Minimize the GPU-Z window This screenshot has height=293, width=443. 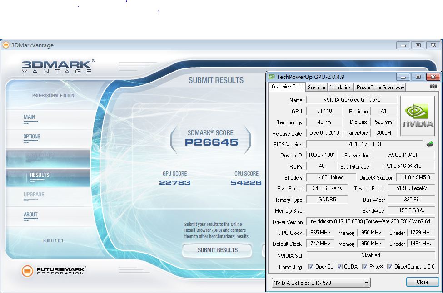click(403, 77)
